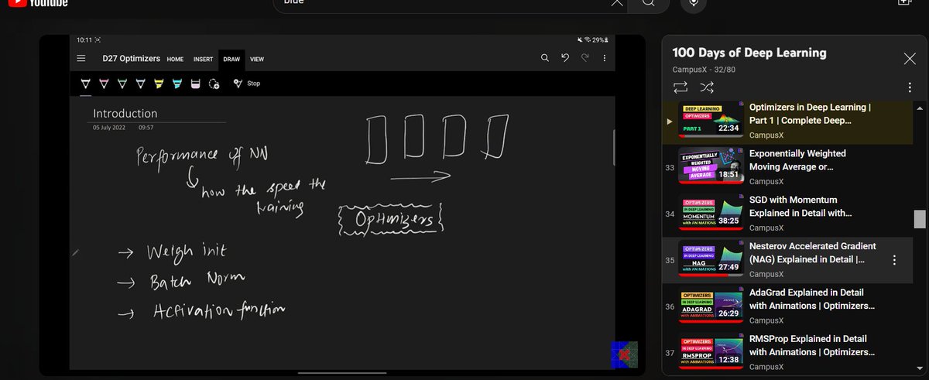Click the now-playing arrow beside Optimizers Part 1

click(x=670, y=122)
